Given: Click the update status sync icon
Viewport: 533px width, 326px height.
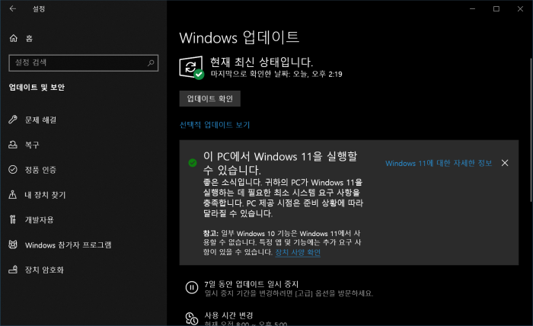Looking at the screenshot, I should tap(192, 68).
